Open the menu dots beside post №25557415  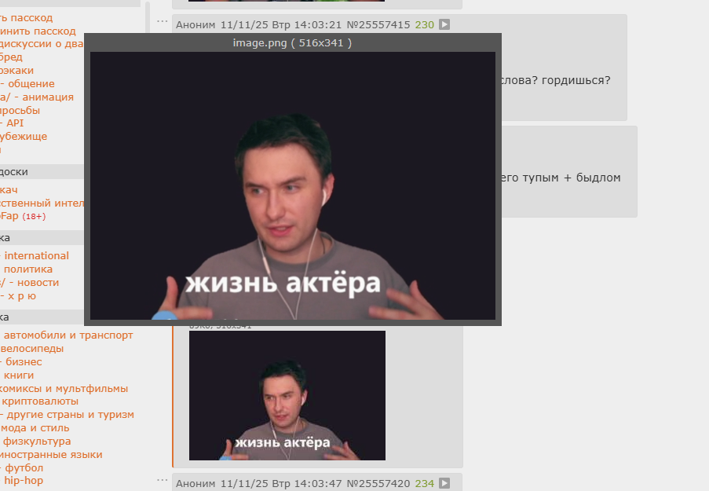162,21
